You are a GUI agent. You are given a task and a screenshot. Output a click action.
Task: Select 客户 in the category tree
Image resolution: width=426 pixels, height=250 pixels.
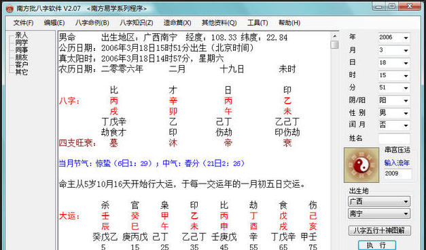[x=21, y=64]
